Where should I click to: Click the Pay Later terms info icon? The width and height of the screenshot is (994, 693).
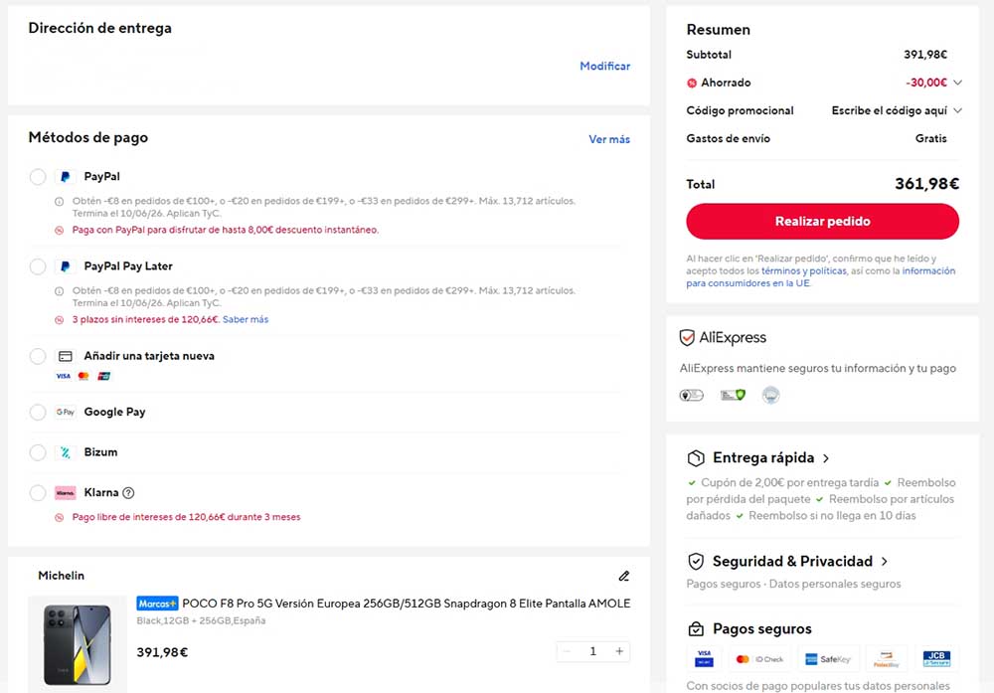click(59, 291)
